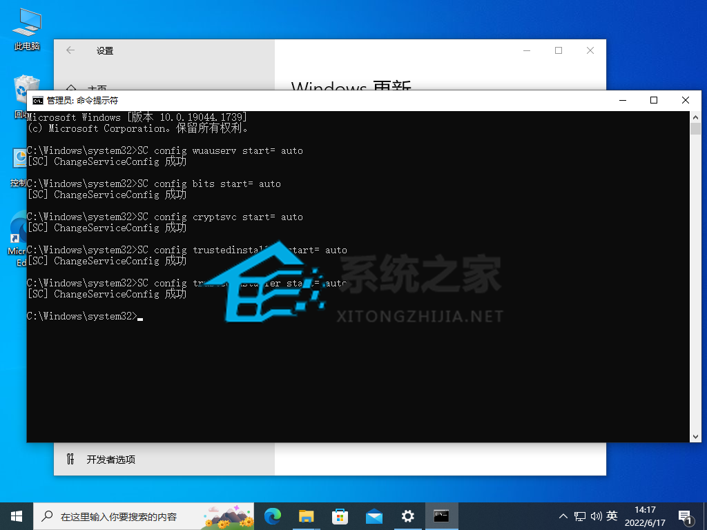Select the active Command Prompt taskbar icon
This screenshot has width=707, height=530.
point(441,516)
